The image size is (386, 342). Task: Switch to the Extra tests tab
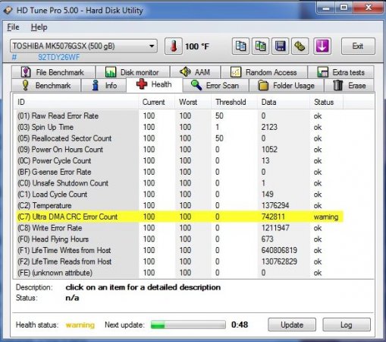point(340,72)
